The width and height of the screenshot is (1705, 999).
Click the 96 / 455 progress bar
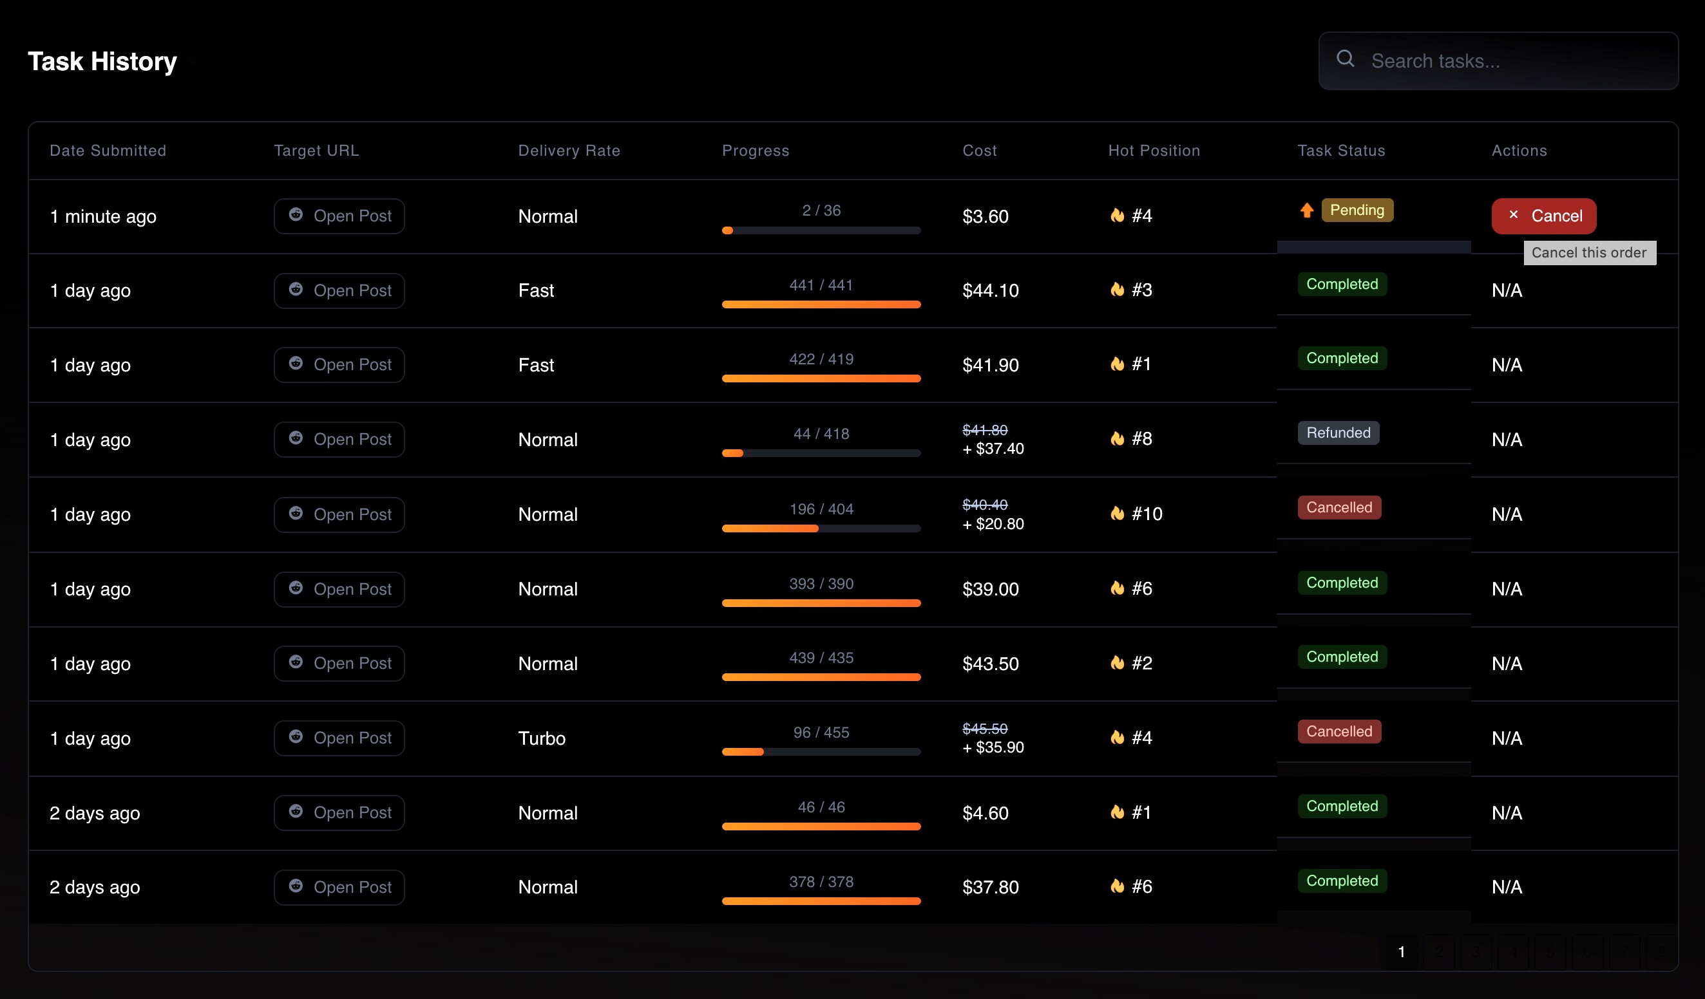point(821,752)
